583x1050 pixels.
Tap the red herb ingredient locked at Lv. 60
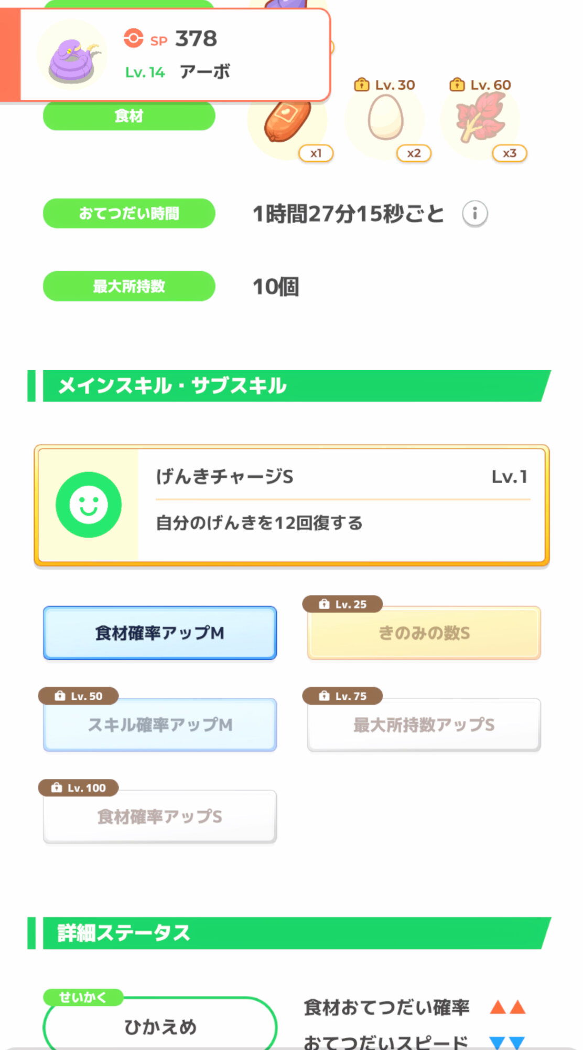(x=480, y=119)
